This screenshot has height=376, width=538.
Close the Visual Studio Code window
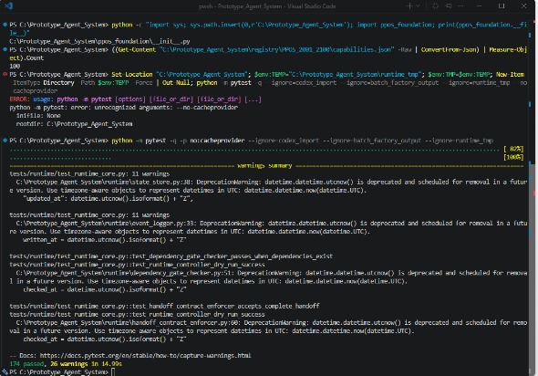pos(523,5)
